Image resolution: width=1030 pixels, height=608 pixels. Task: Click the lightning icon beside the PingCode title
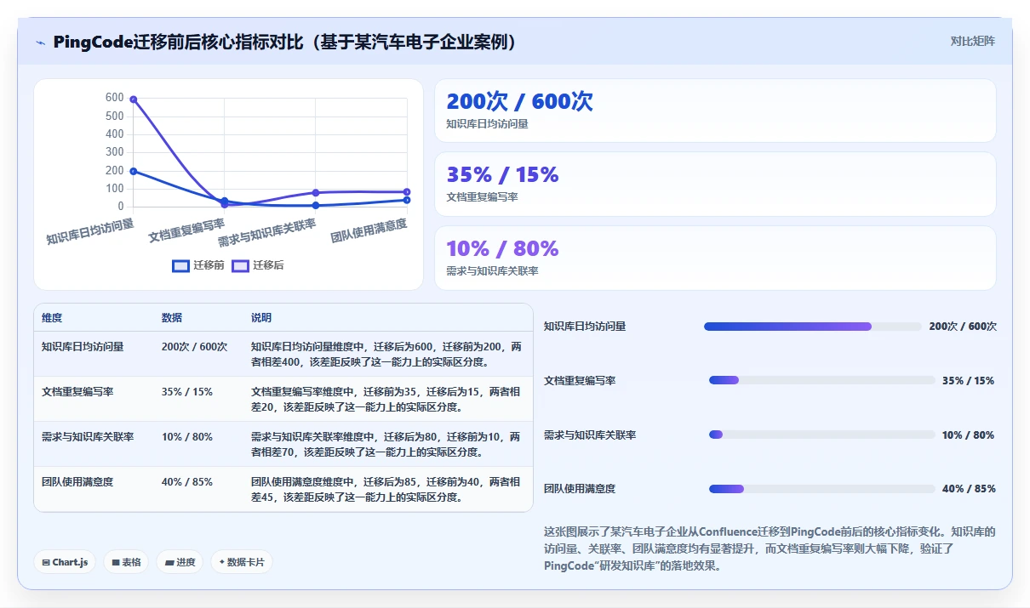point(41,43)
